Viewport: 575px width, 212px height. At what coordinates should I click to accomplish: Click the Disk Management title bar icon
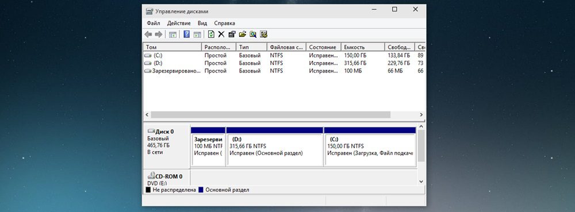(149, 11)
